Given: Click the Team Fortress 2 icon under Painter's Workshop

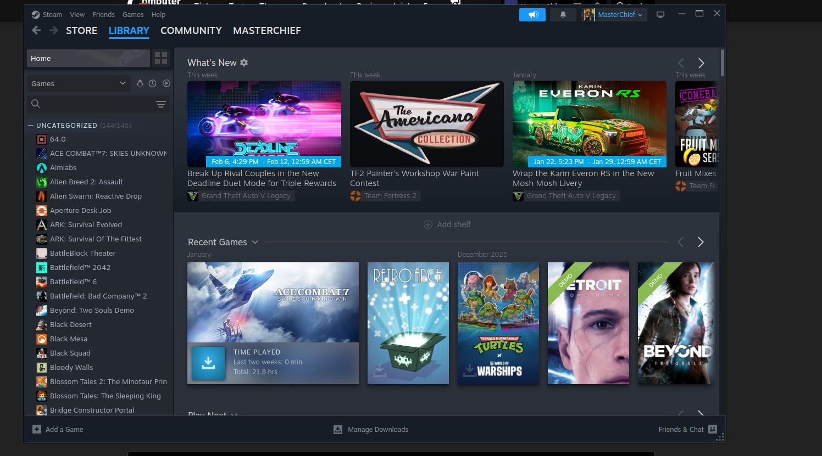Looking at the screenshot, I should click(x=356, y=196).
